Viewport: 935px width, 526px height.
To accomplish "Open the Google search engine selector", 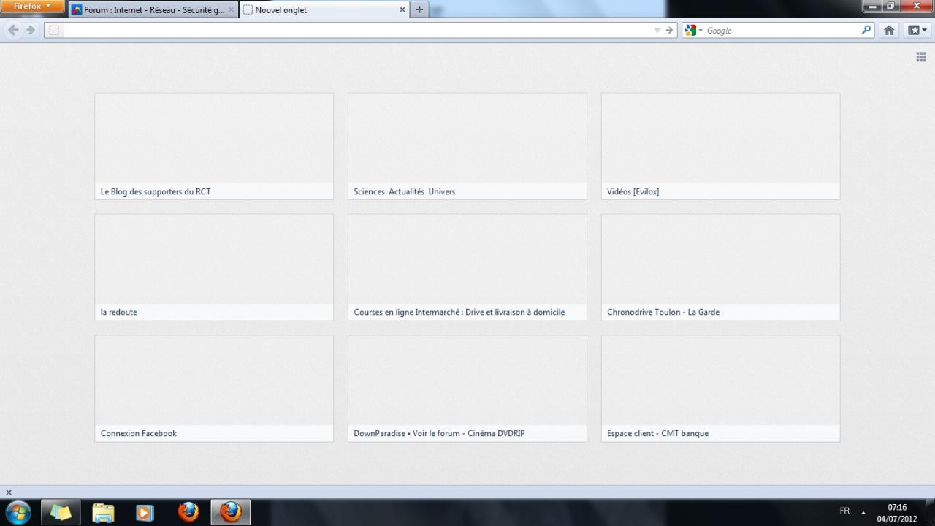I will 693,30.
